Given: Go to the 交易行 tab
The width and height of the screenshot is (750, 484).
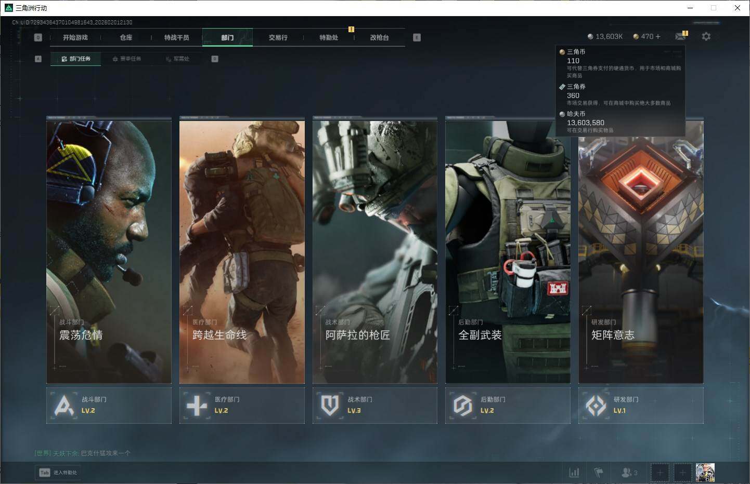Looking at the screenshot, I should coord(278,37).
